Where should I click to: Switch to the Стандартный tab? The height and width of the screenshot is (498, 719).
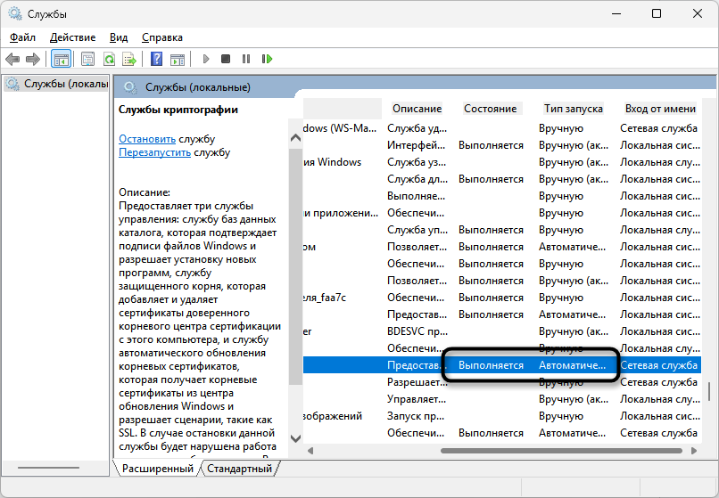239,469
